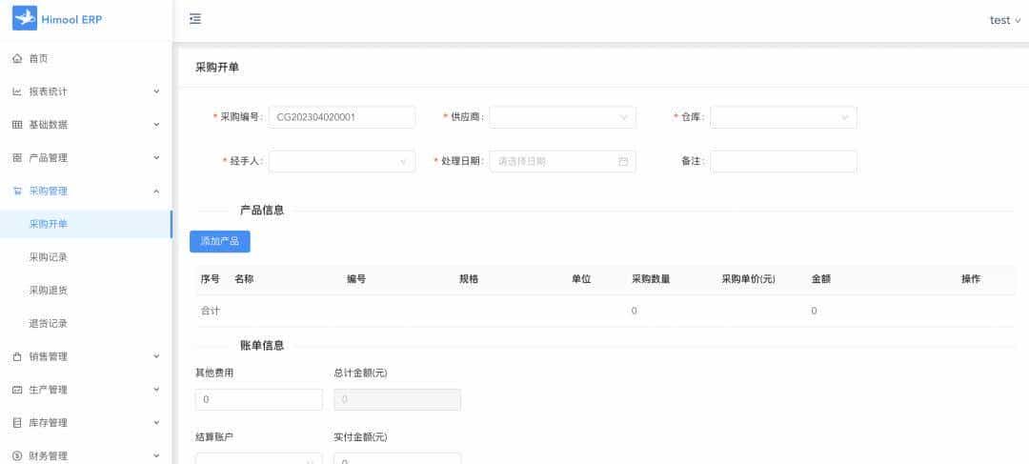
Task: Expand the 库存管理 menu chevron
Action: (x=156, y=422)
